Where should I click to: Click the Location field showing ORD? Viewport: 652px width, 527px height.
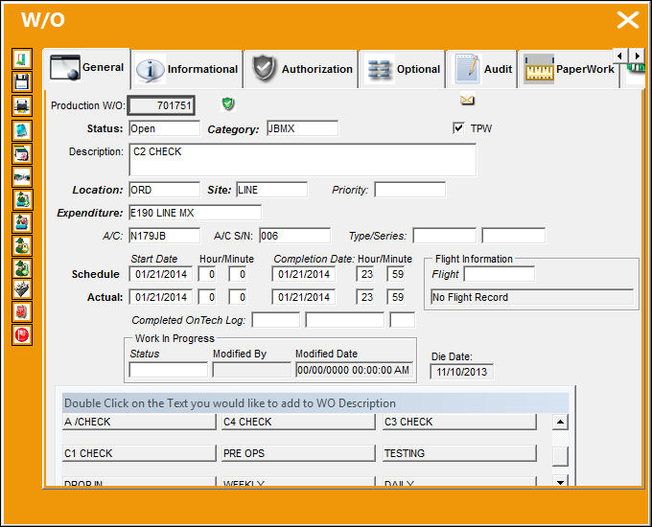pos(164,190)
